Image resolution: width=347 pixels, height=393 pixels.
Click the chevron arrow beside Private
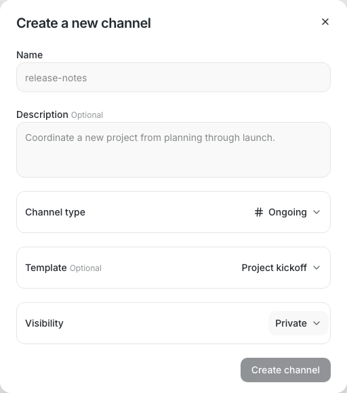pos(317,323)
